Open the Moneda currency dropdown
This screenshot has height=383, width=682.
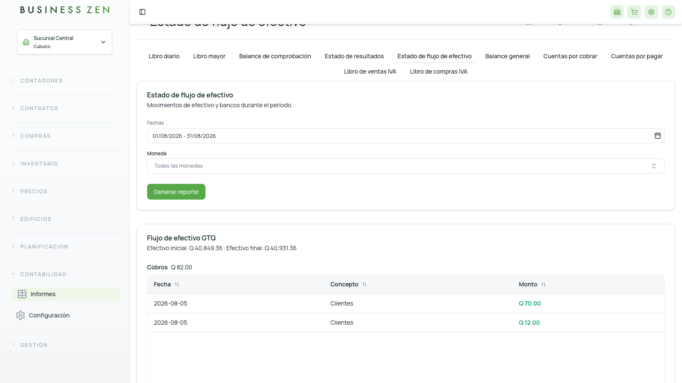(405, 166)
